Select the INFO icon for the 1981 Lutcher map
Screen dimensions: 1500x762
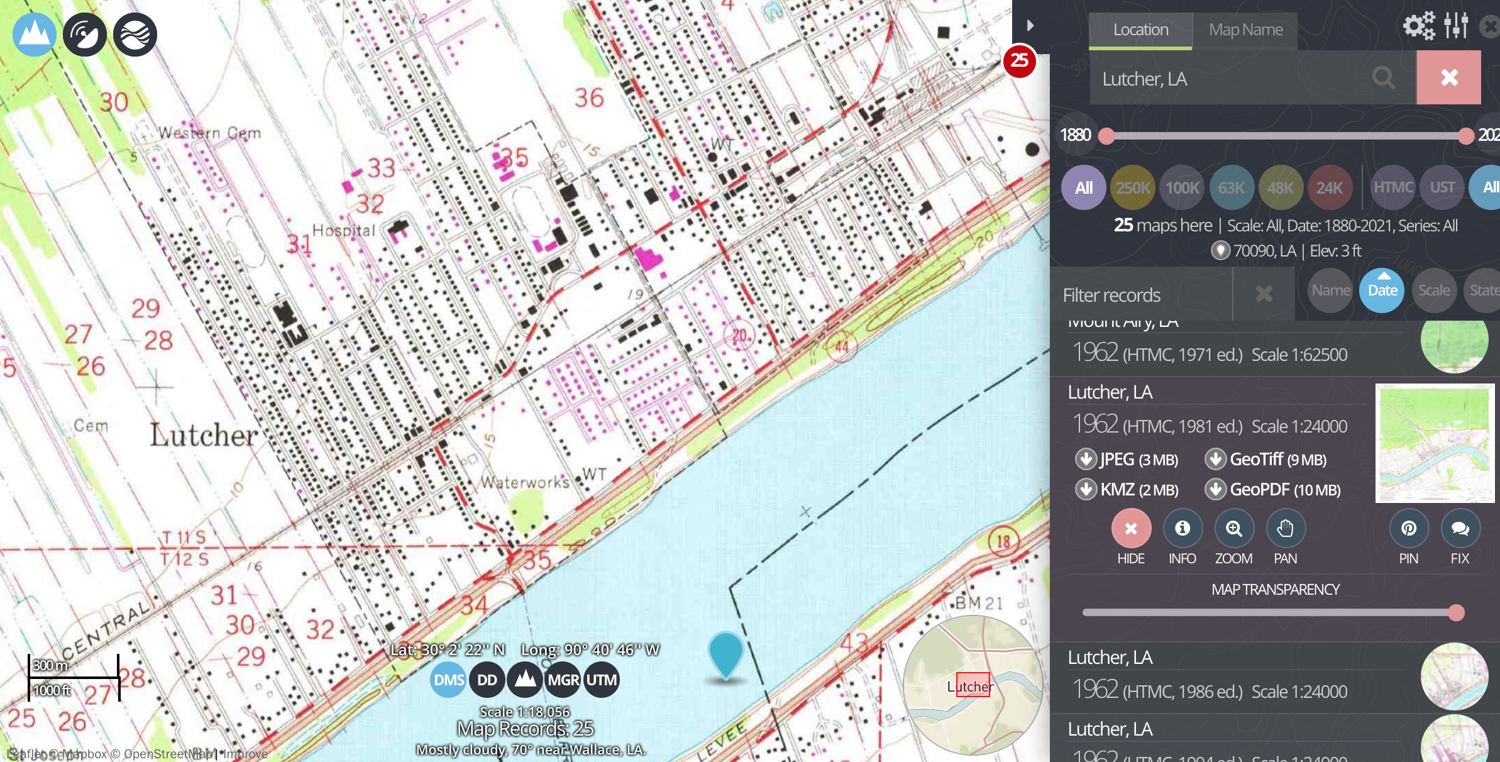1182,529
